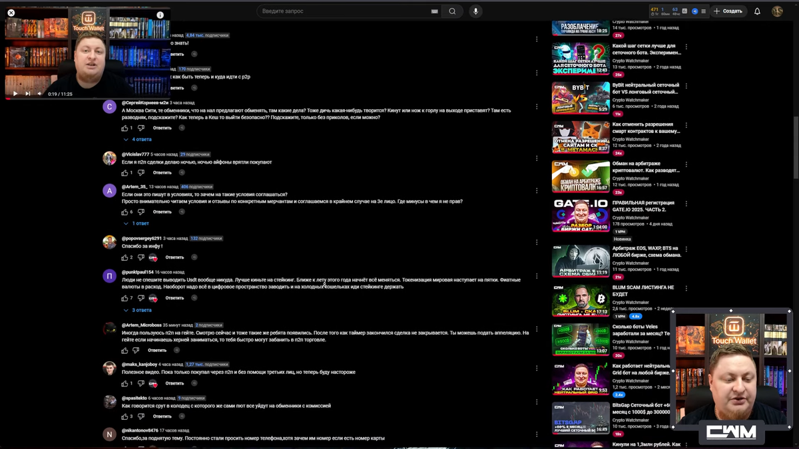This screenshot has height=449, width=799.
Task: Close the miniplayer with the X icon
Action: point(11,13)
